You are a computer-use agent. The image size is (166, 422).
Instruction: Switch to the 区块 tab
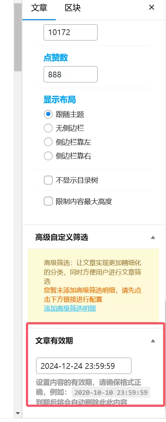coord(73,8)
